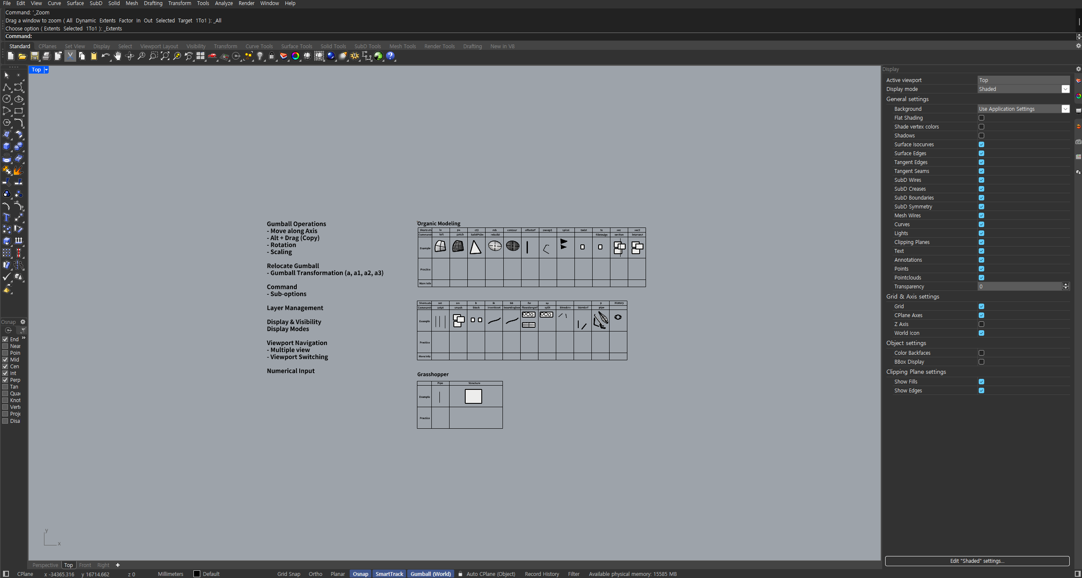Select the Pan hand tool
1082x578 pixels.
point(117,56)
